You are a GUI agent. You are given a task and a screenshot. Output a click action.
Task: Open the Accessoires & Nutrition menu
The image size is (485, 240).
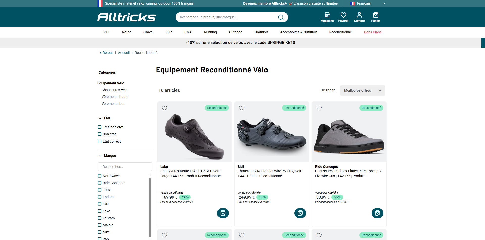[299, 32]
